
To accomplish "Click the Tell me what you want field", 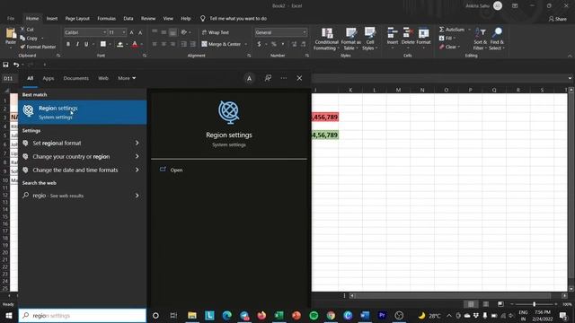I will click(238, 18).
